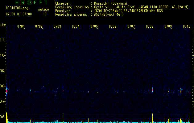The width and height of the screenshot is (194, 123).
Task: Click the 0705 time marker
Action: tap(94, 26)
